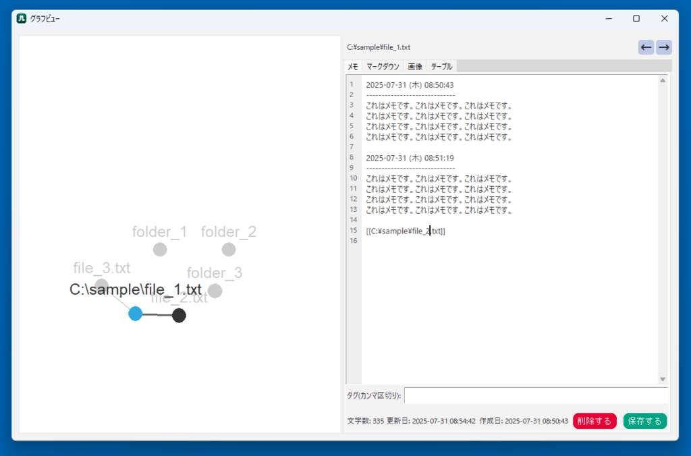Click the path label C:¥sample¥file_1.txt
This screenshot has width=691, height=456.
[379, 47]
